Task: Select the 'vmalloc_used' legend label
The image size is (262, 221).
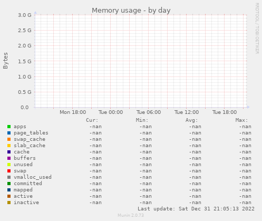Action: 33,177
